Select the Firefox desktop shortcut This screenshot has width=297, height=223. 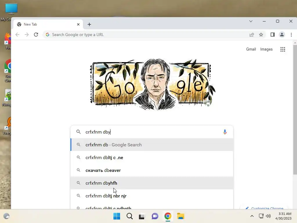[x=8, y=41]
